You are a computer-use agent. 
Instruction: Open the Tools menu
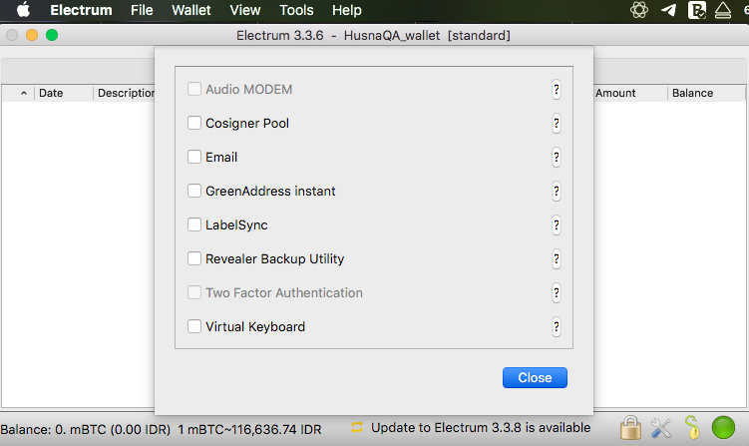click(296, 10)
